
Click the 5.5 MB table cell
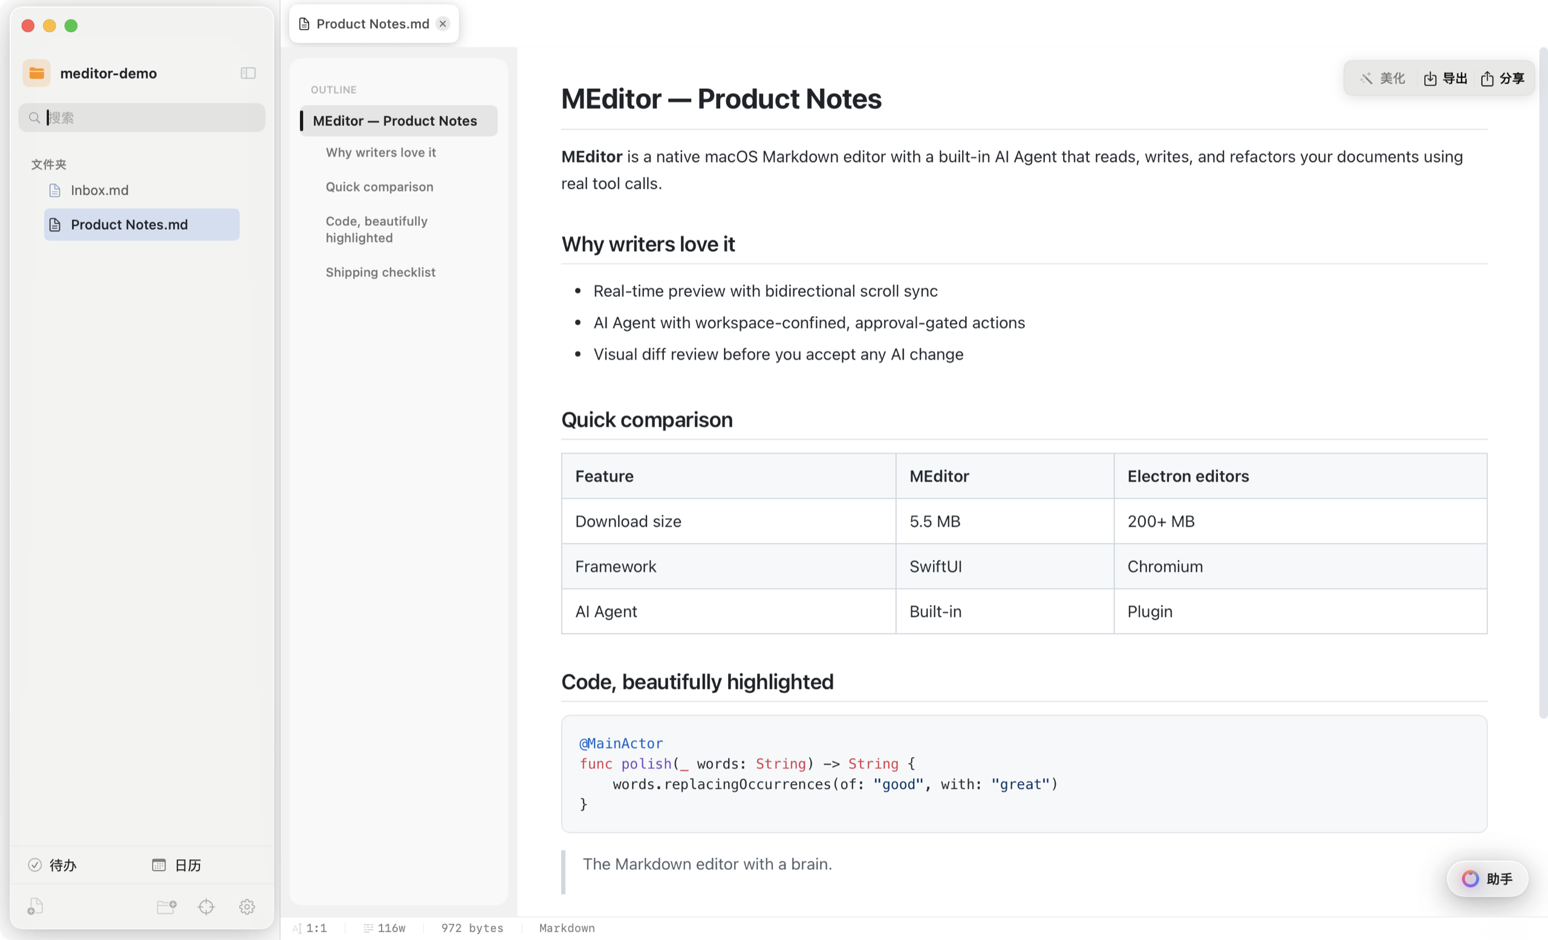(1004, 521)
